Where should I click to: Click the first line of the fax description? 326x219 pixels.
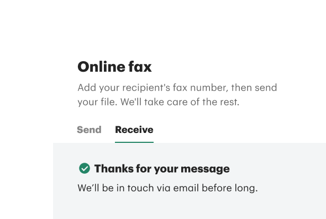coord(177,88)
